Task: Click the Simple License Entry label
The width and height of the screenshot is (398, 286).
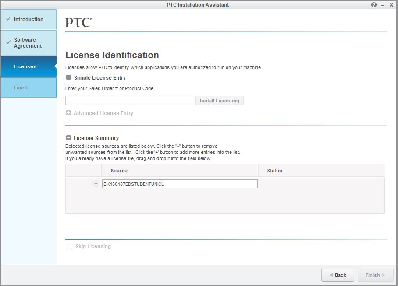Action: (100, 77)
